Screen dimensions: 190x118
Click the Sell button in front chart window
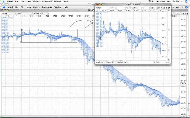click(x=113, y=62)
